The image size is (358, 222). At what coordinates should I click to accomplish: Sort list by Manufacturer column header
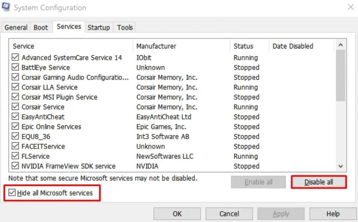tap(156, 46)
